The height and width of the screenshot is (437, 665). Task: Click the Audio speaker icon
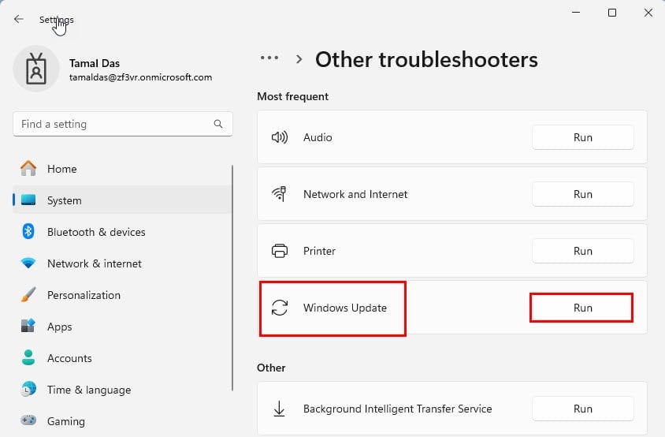click(x=280, y=137)
